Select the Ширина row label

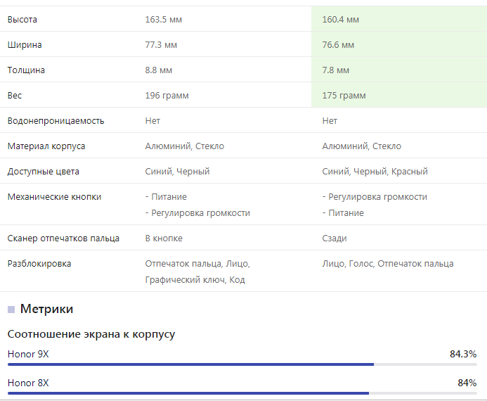click(x=25, y=45)
